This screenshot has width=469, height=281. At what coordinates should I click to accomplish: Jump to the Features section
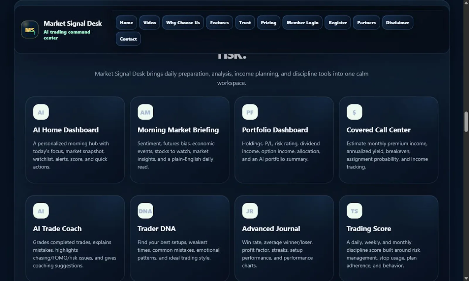(219, 23)
